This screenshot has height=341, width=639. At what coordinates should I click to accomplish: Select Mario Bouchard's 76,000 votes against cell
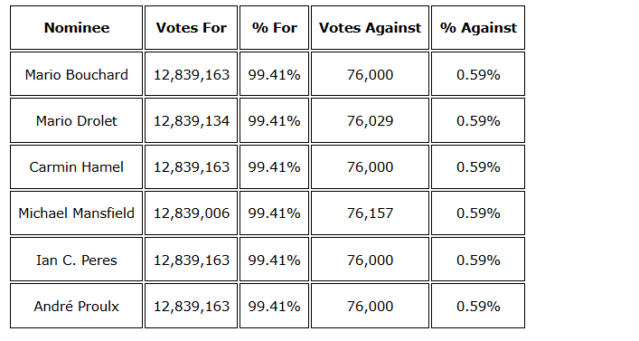coord(370,74)
